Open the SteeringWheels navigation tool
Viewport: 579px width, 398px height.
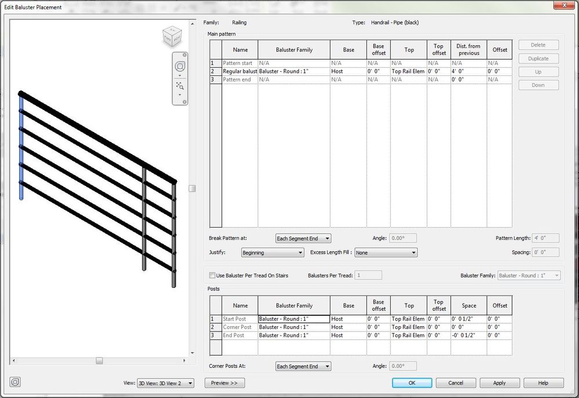click(x=180, y=67)
